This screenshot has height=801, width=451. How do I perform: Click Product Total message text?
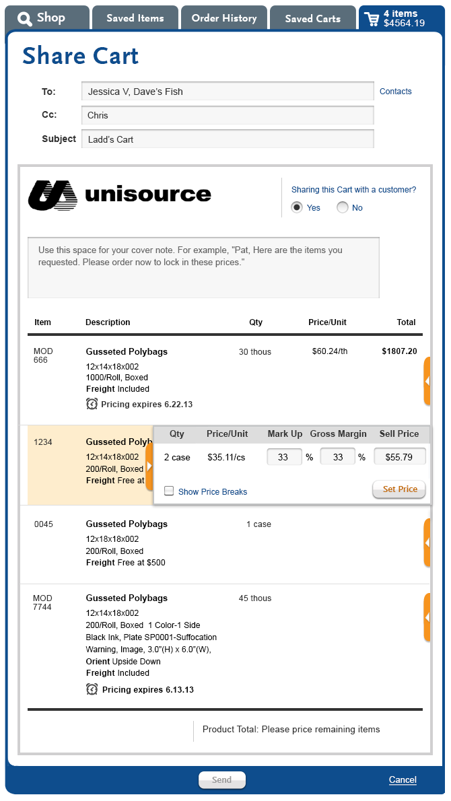pos(291,729)
